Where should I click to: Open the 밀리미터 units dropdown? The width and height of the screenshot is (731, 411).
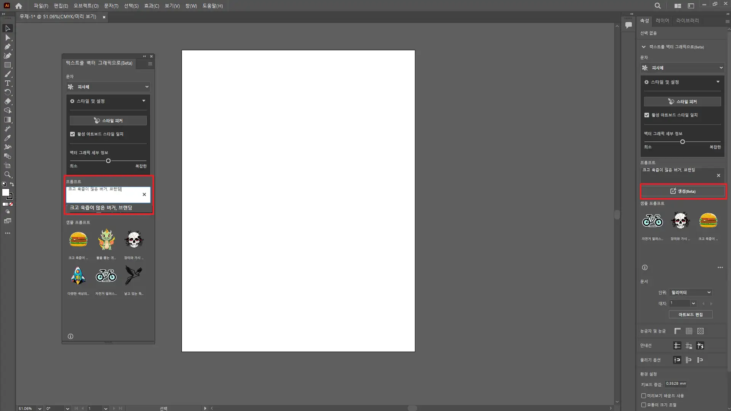(x=691, y=293)
